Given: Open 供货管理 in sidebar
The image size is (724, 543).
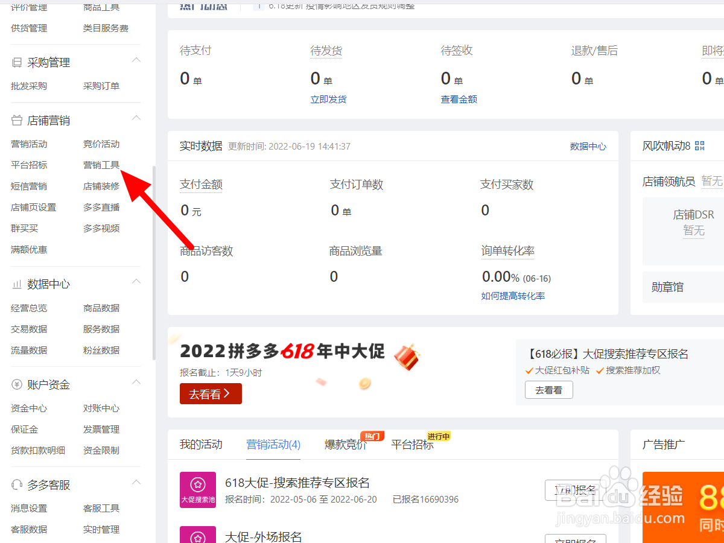Looking at the screenshot, I should (x=29, y=28).
